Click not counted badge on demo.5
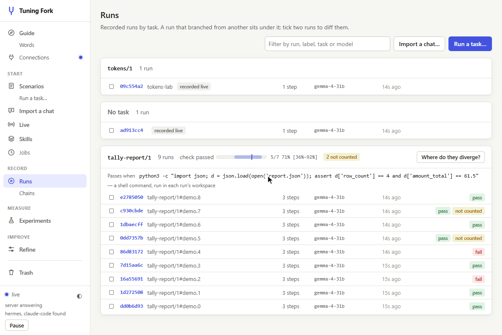This screenshot has width=502, height=335. (x=469, y=238)
